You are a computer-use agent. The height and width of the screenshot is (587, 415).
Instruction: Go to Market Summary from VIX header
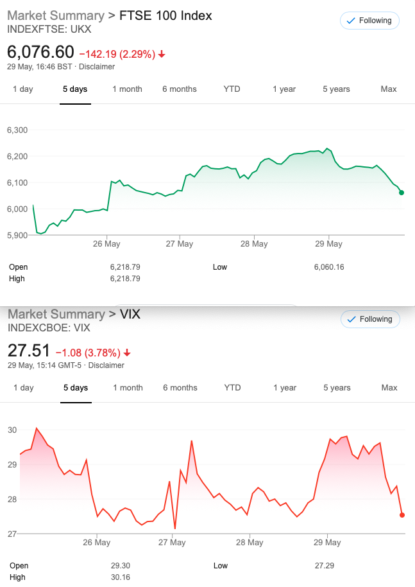(56, 314)
